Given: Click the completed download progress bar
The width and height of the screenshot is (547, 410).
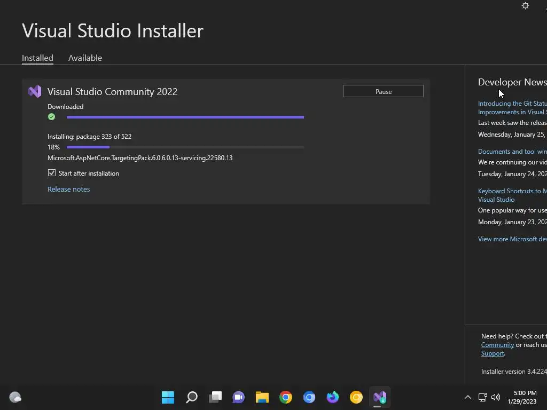Looking at the screenshot, I should tap(185, 117).
